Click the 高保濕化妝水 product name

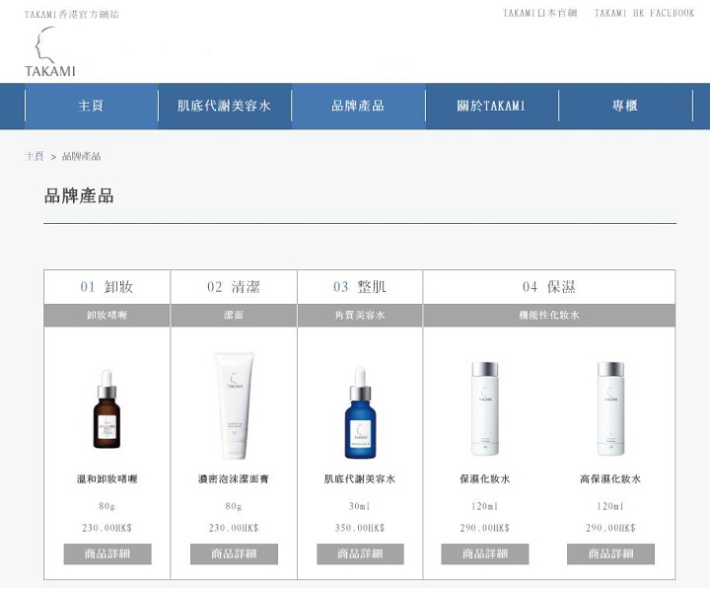610,479
